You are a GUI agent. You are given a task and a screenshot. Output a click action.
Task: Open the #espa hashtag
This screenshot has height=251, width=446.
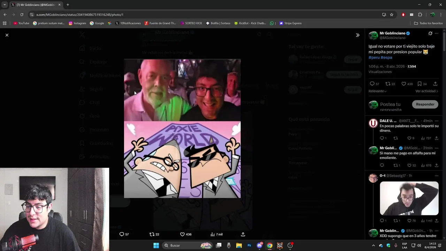(x=386, y=58)
